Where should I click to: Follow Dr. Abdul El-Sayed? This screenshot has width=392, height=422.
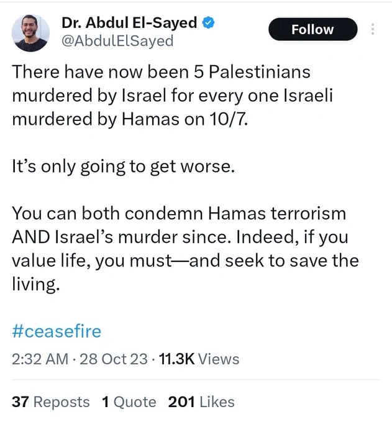tap(312, 29)
